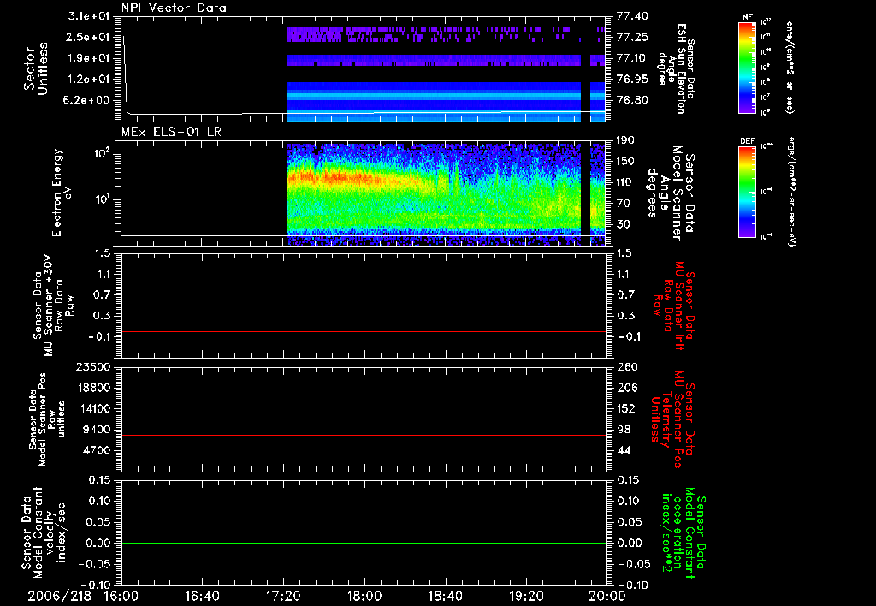The width and height of the screenshot is (876, 606).
Task: Click the 190 scanner angle tick value
Action: [626, 140]
